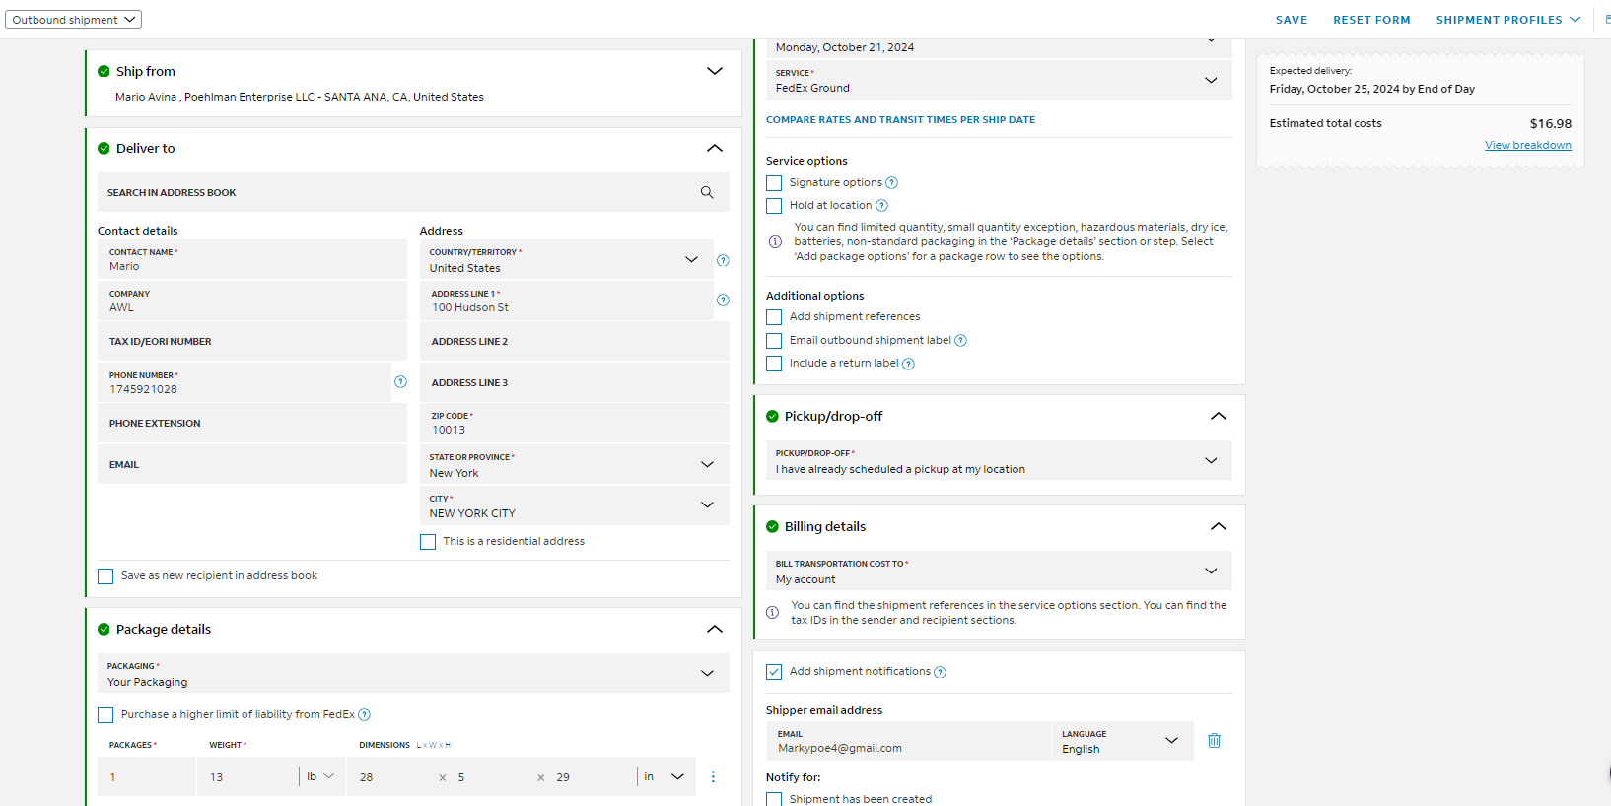This screenshot has height=806, width=1611.
Task: Open the Outbound shipment selector
Action: tap(74, 20)
